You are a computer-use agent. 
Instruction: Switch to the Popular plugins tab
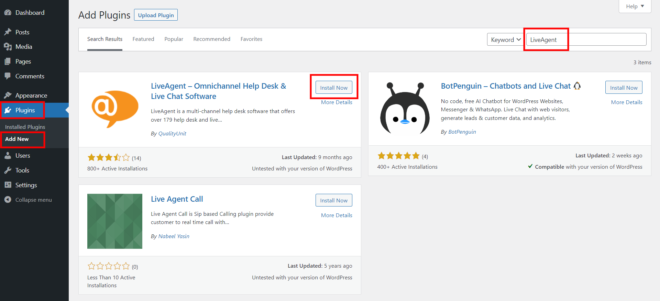(174, 39)
